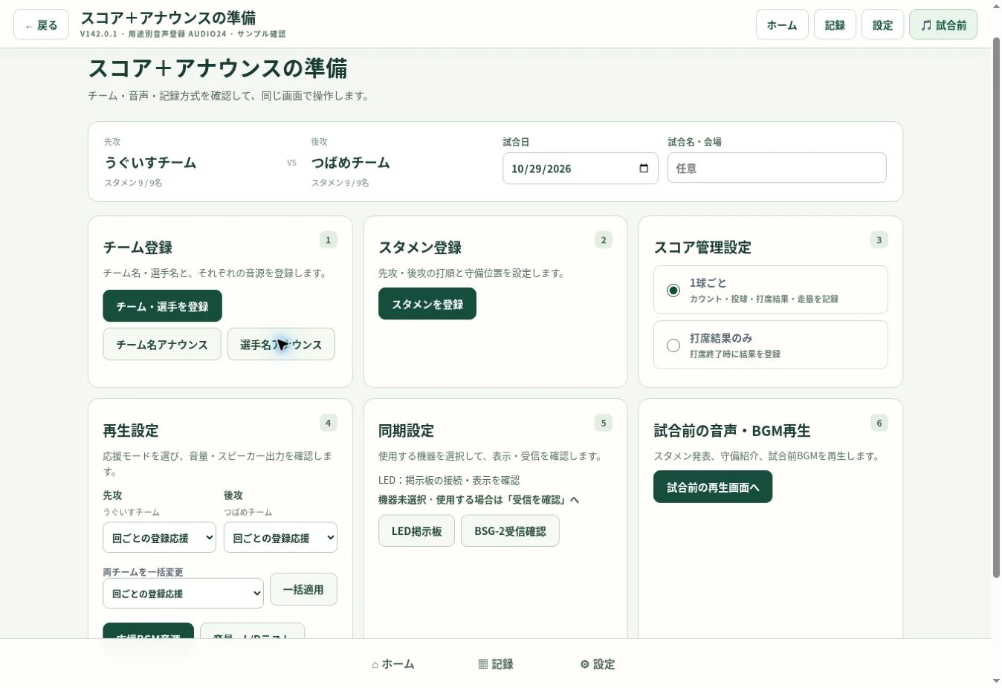Click the version text V142.0.1
The width and height of the screenshot is (1002, 688).
pyautogui.click(x=99, y=34)
